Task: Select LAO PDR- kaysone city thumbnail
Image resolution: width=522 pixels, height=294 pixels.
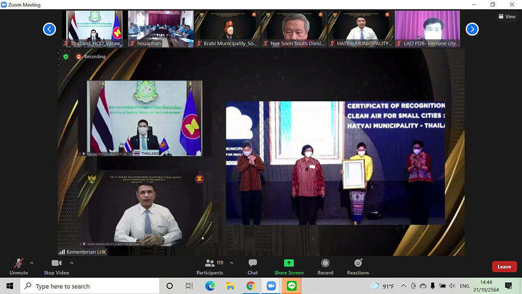Action: [x=427, y=29]
